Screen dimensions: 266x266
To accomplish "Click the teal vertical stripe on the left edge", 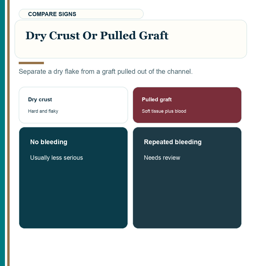I will (x=2, y=133).
